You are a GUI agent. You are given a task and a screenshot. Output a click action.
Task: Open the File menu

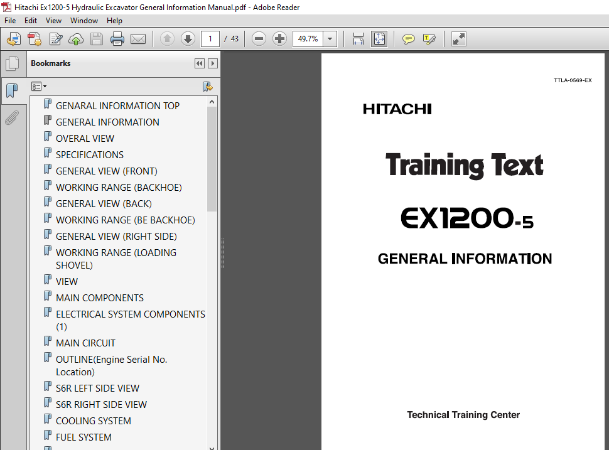(x=10, y=21)
